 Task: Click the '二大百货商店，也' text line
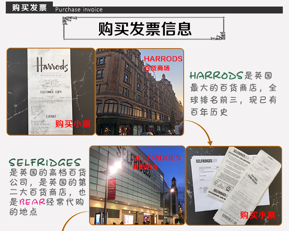[x=48, y=192]
